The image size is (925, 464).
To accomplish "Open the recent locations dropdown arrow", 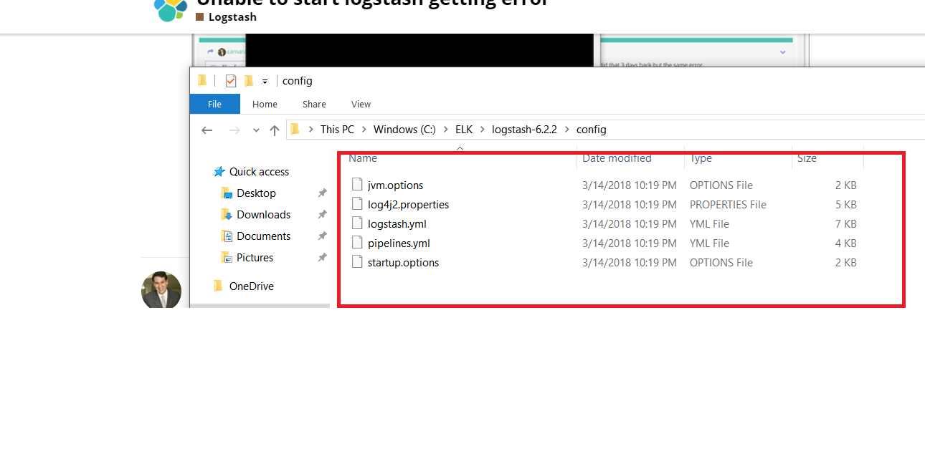I will click(x=256, y=130).
